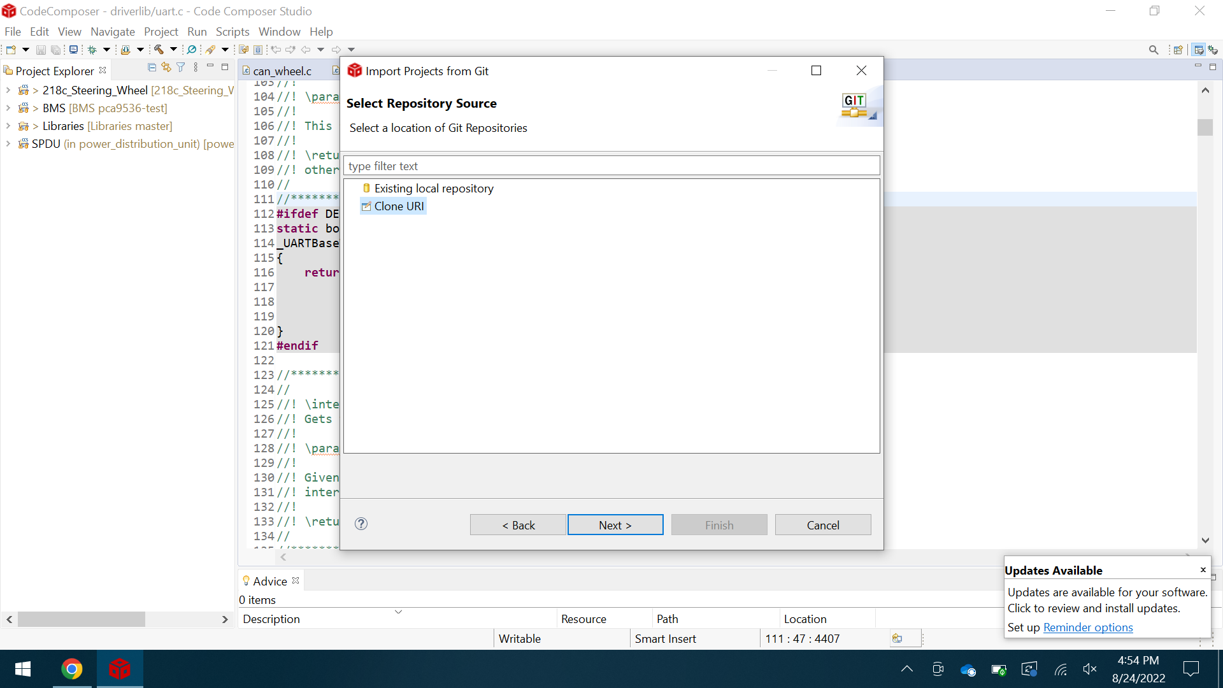Screen dimensions: 1223x688
Task: Click the Build hammer icon
Action: coord(159,50)
